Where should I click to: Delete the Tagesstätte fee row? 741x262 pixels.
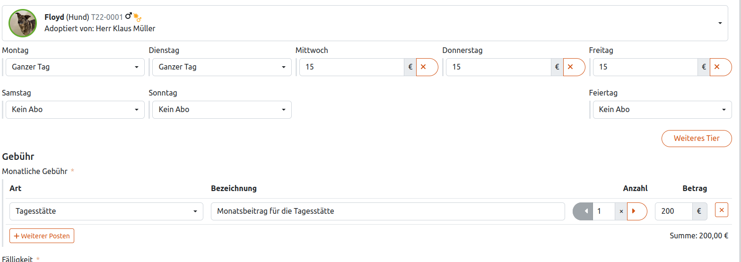point(722,210)
